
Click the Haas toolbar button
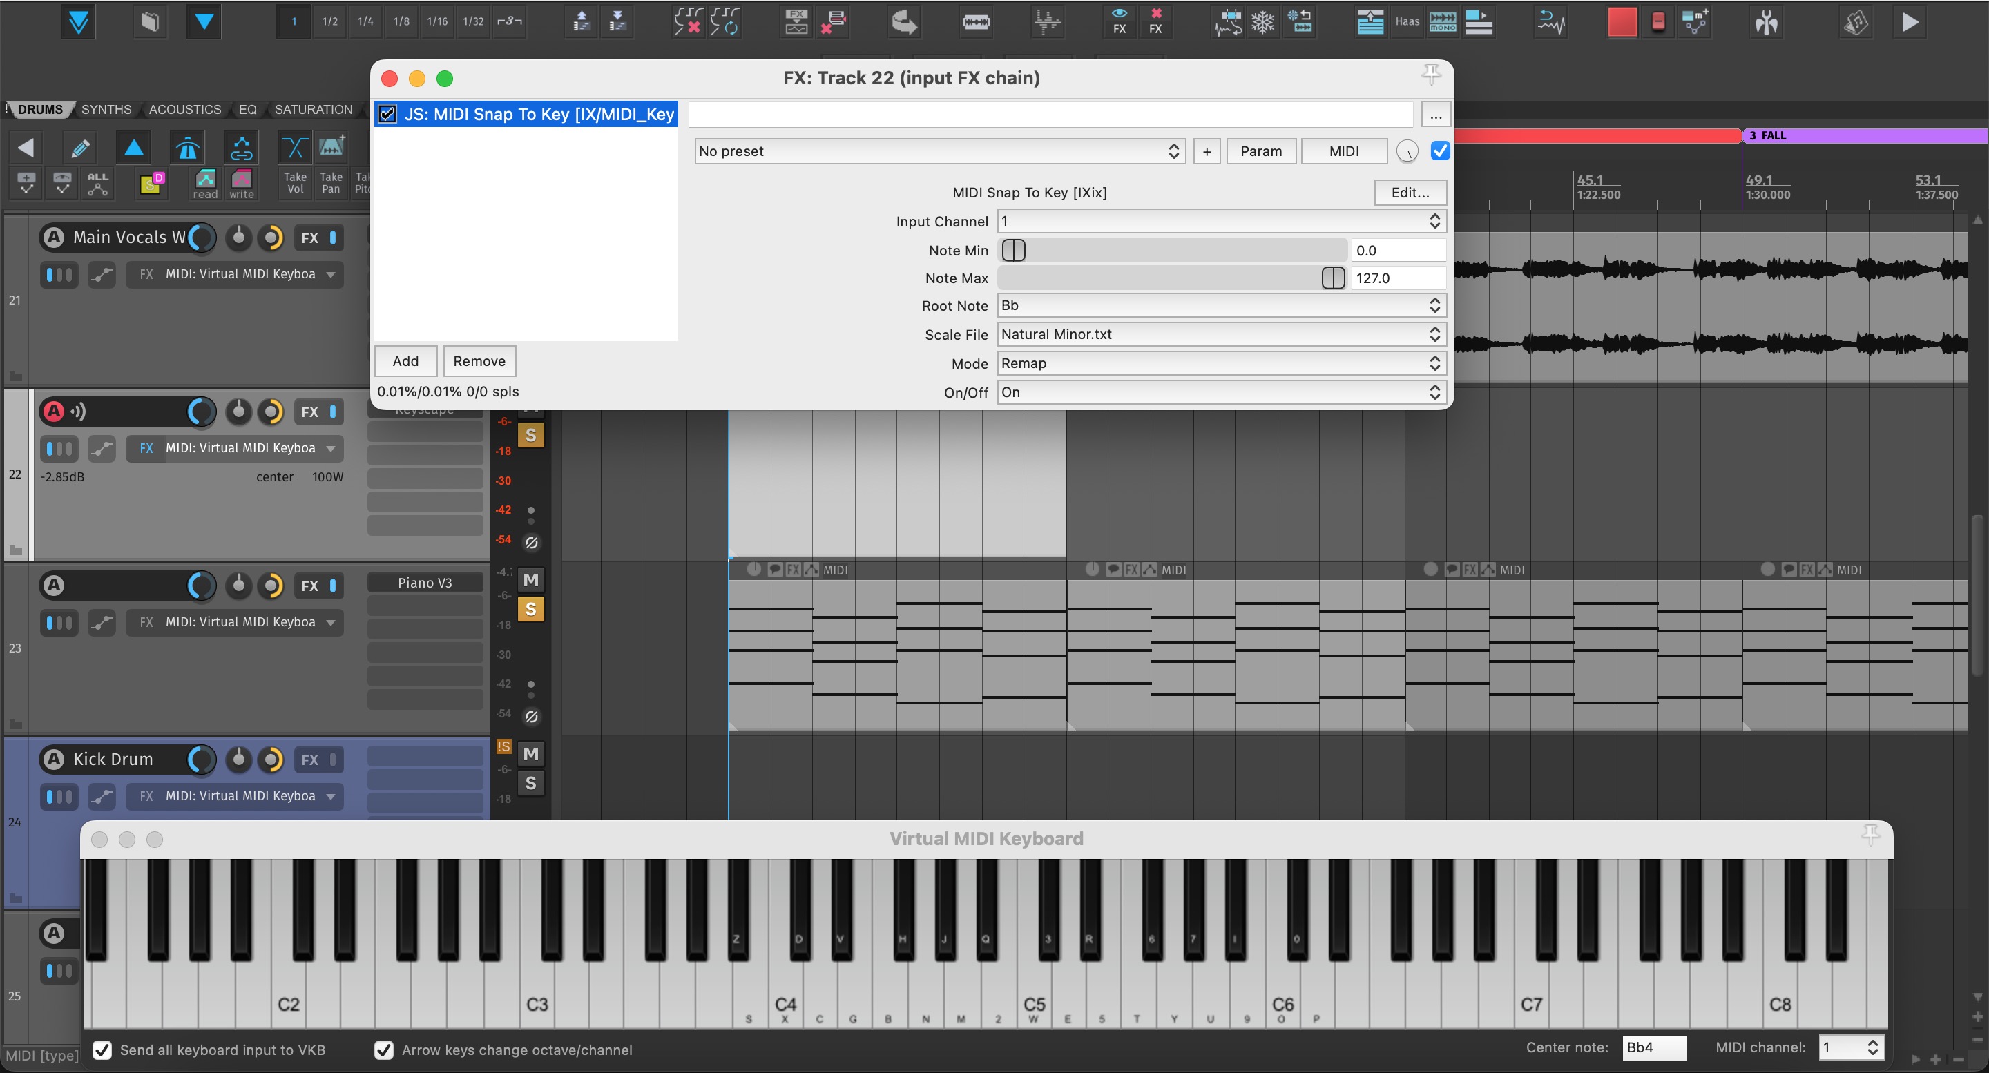tap(1407, 21)
